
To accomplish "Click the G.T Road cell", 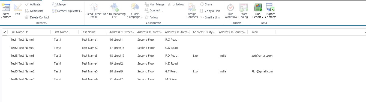I will click(171, 71).
